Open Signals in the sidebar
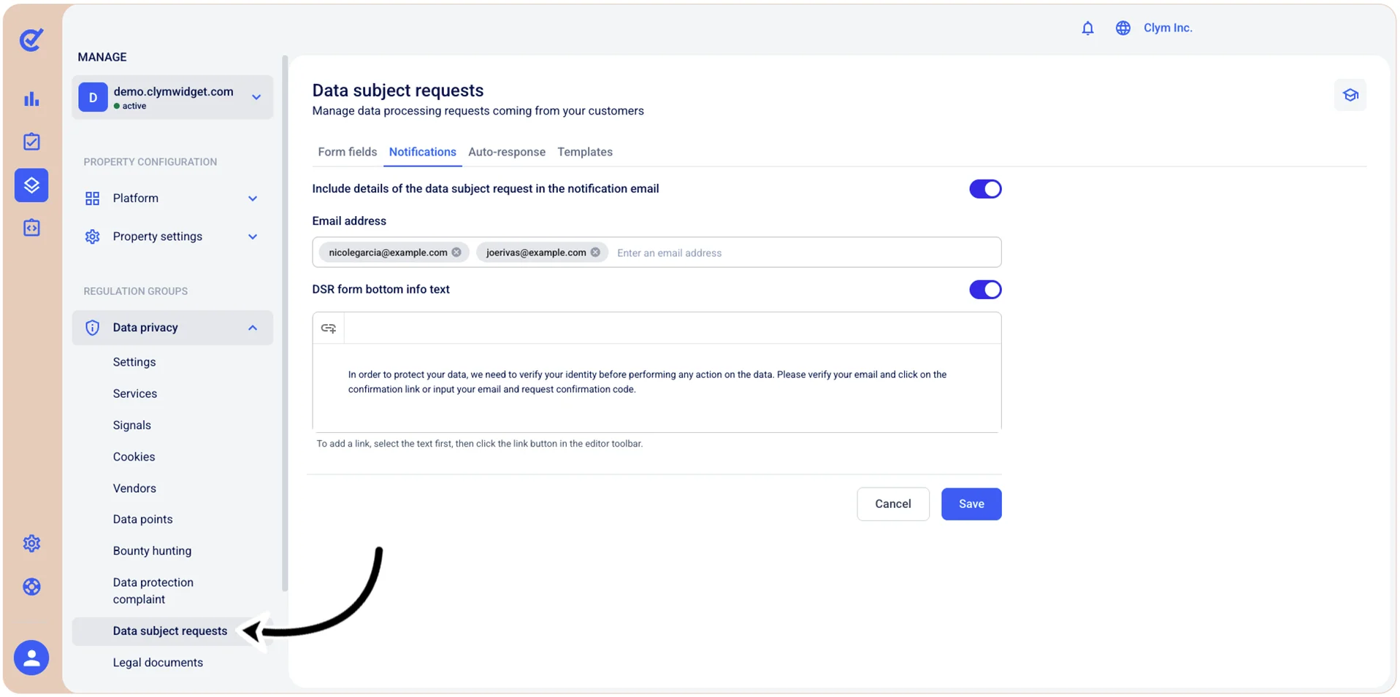Screen dimensions: 1400x697 coord(132,425)
